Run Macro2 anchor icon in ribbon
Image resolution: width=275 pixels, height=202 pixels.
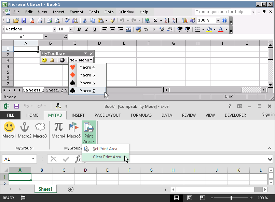click(x=25, y=130)
